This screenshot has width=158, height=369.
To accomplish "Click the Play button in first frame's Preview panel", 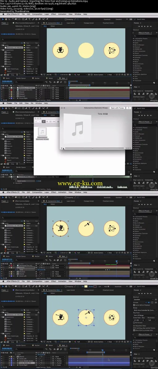I will 145,26.
